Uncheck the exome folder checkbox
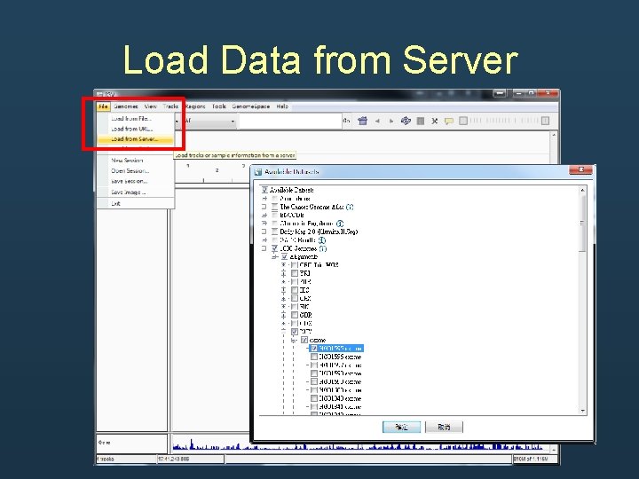This screenshot has height=479, width=639. tap(304, 340)
